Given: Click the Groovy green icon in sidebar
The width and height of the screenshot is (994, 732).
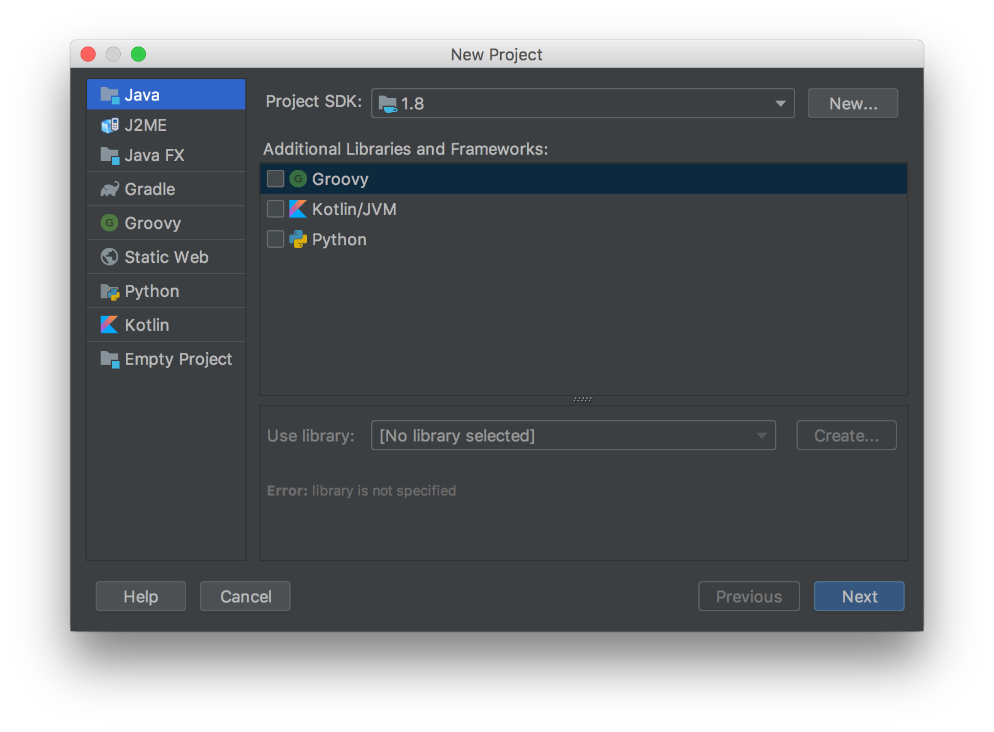Looking at the screenshot, I should [x=109, y=223].
